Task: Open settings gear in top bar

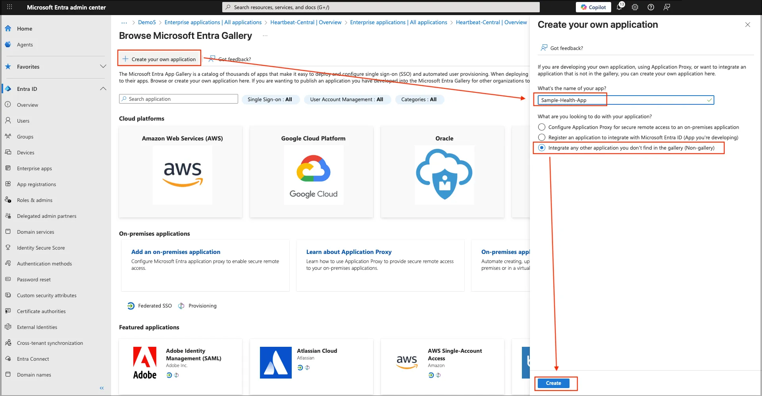Action: point(635,7)
